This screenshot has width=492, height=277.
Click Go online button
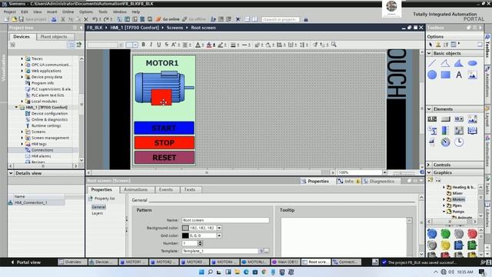pos(168,19)
